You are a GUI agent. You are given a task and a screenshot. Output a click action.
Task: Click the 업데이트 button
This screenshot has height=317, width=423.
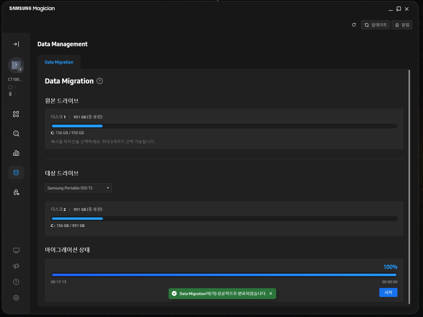(x=375, y=25)
